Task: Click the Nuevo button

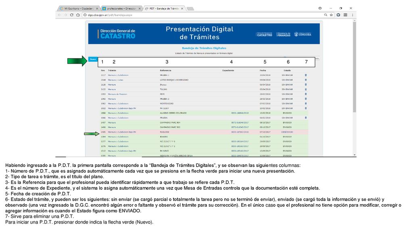Action: (93, 59)
